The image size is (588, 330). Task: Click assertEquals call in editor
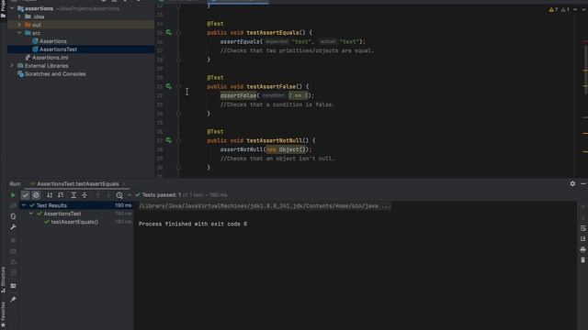(240, 41)
